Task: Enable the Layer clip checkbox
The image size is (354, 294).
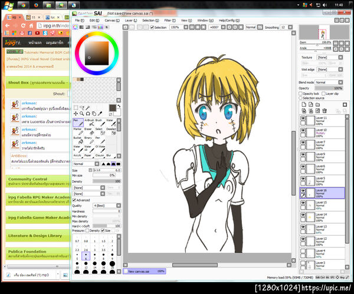Action: click(x=323, y=93)
